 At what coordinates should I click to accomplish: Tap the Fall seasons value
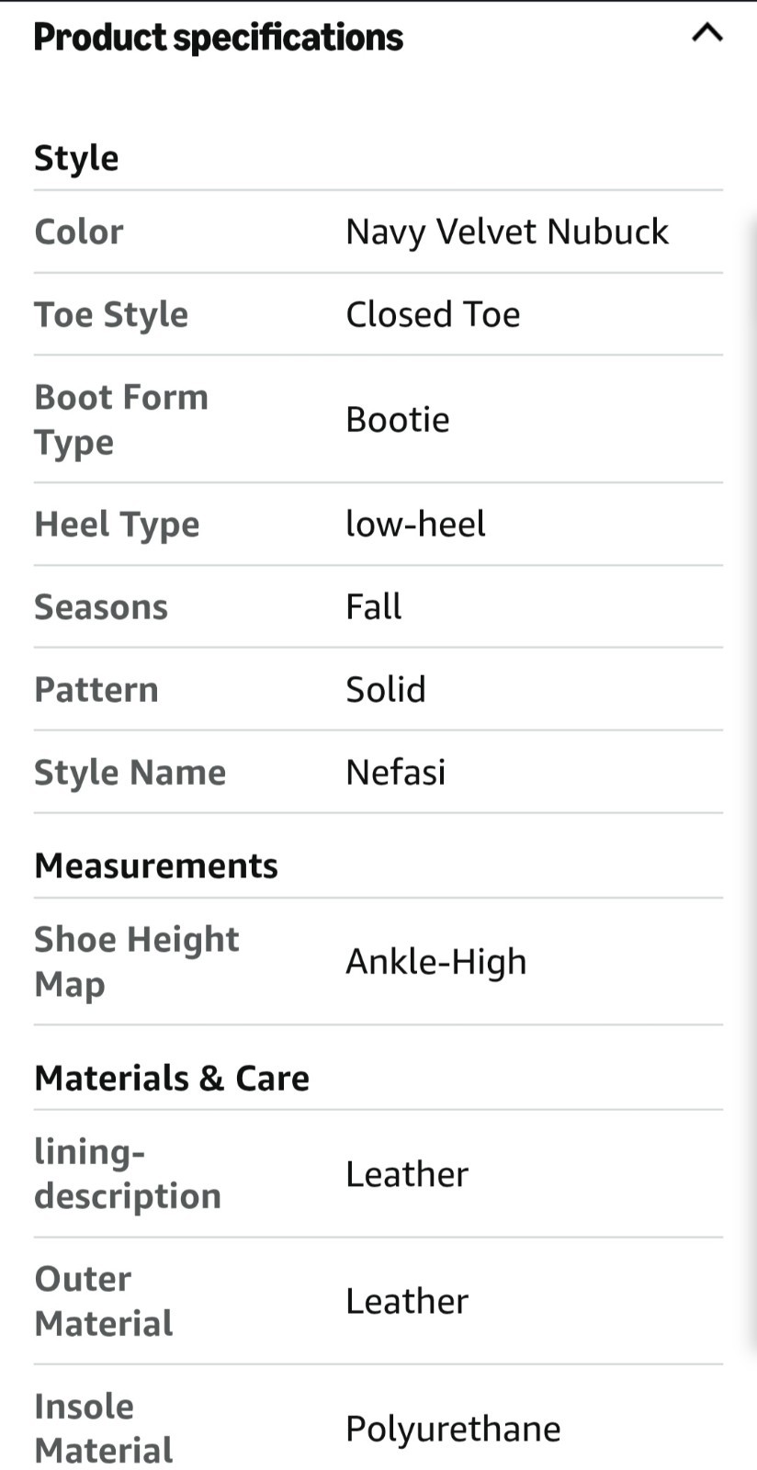(374, 606)
